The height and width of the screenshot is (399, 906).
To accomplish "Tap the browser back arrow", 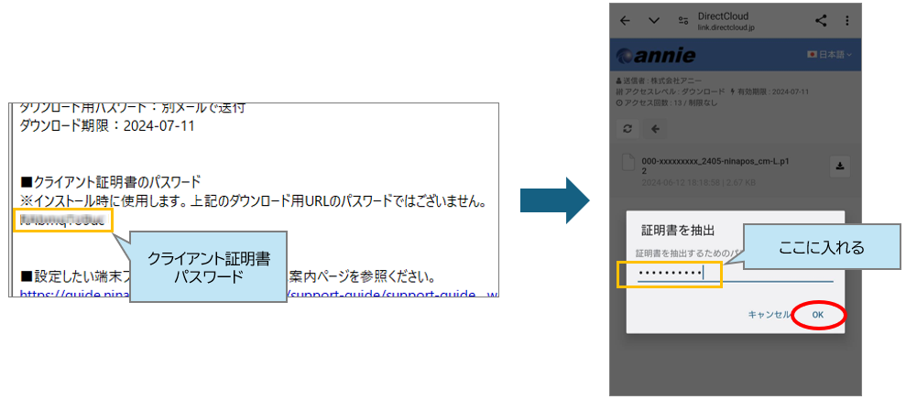I will (626, 21).
